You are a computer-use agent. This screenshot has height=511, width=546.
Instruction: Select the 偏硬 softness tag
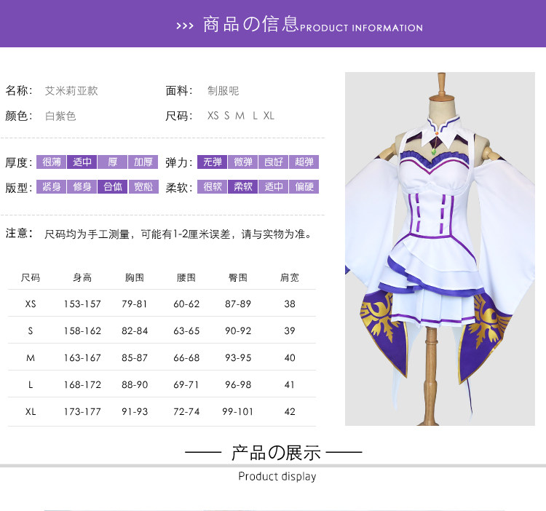tap(304, 187)
